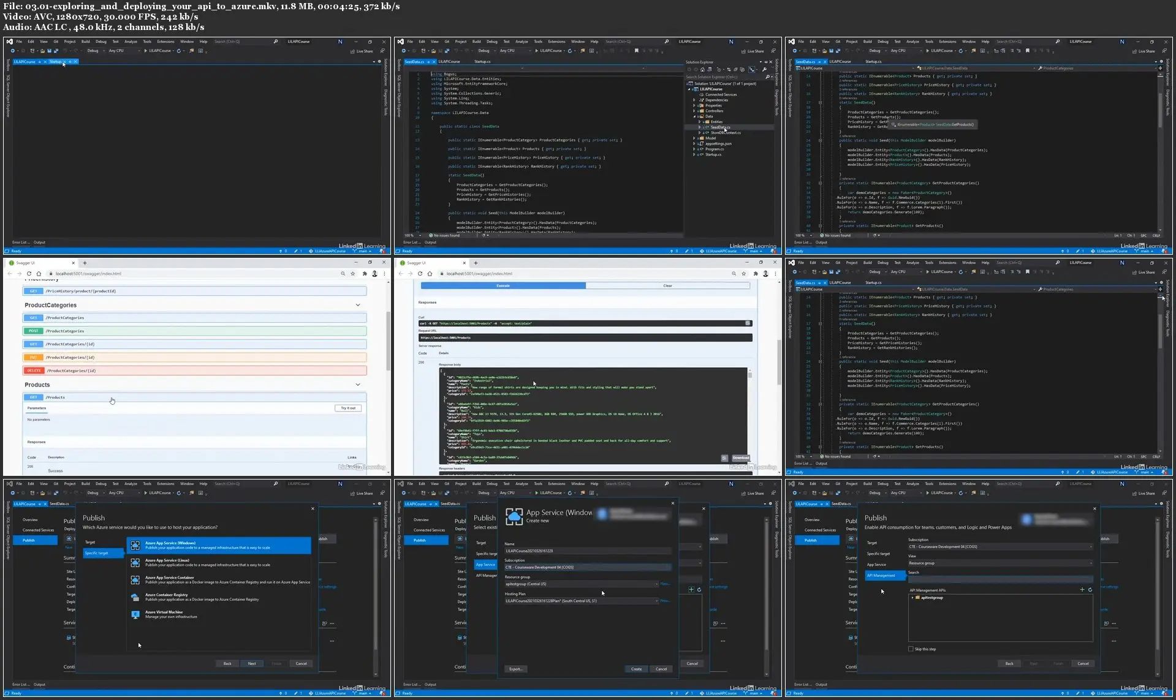The height and width of the screenshot is (700, 1176).
Task: Check the Skip this step checkbox
Action: click(911, 649)
